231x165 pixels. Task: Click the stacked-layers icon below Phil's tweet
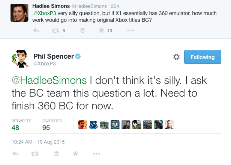pyautogui.click(x=57, y=154)
